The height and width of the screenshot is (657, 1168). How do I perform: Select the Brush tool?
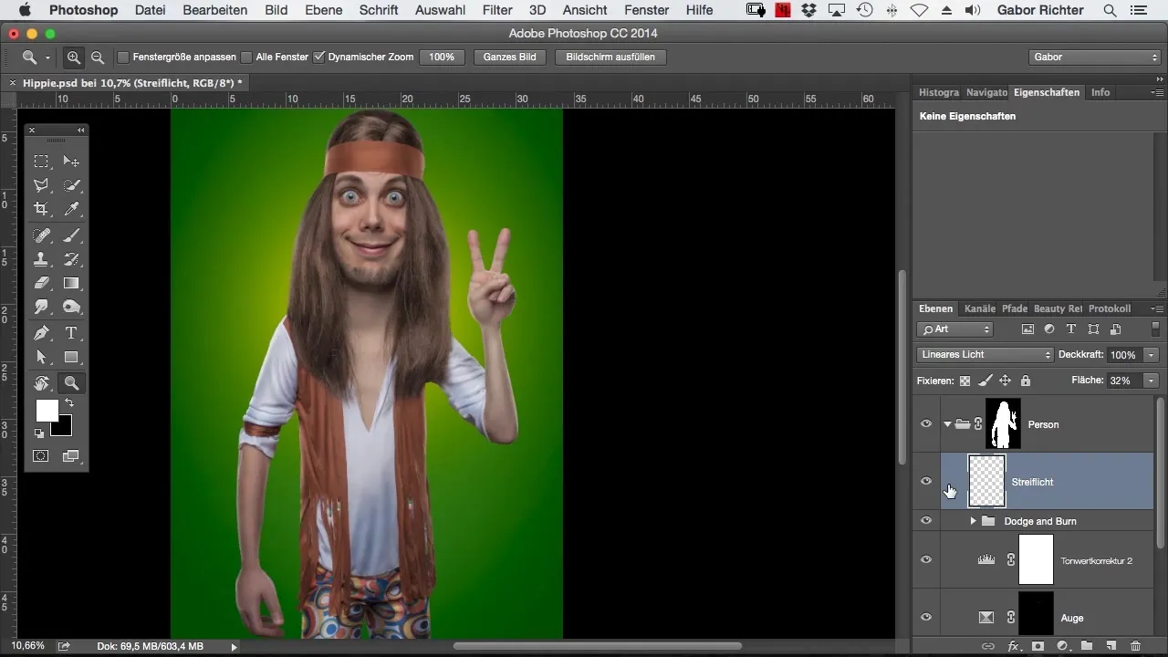pos(71,236)
